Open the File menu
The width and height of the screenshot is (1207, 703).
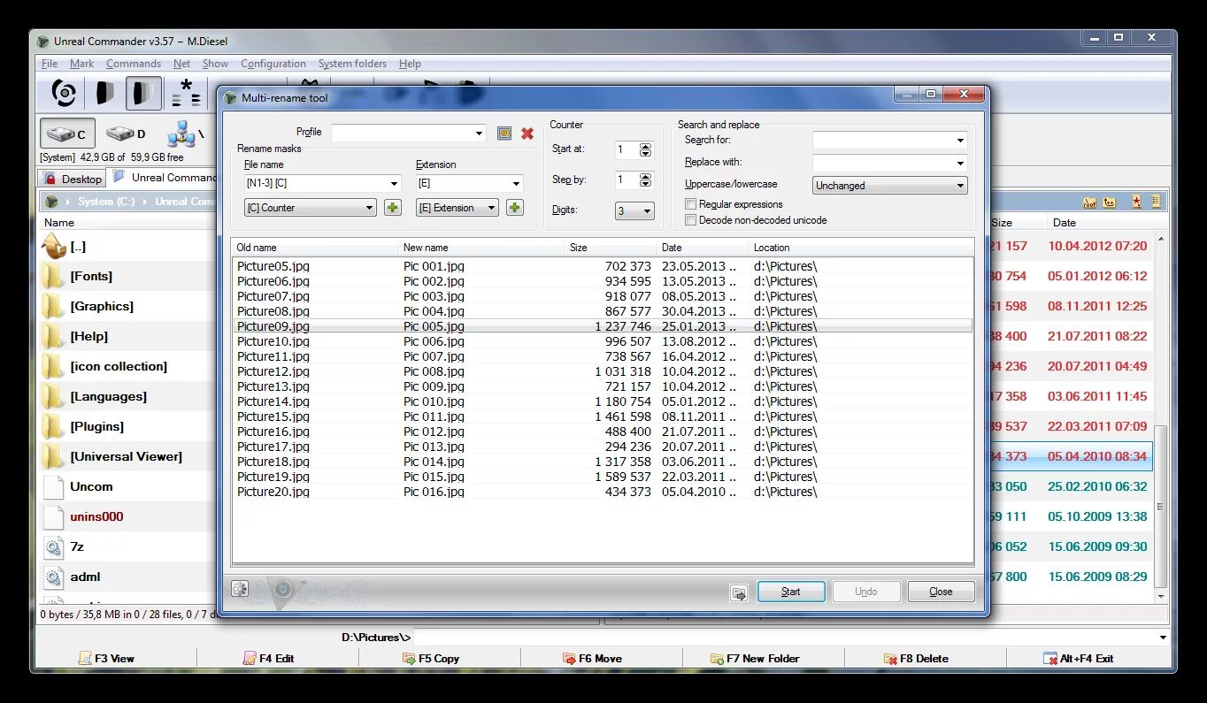[50, 64]
